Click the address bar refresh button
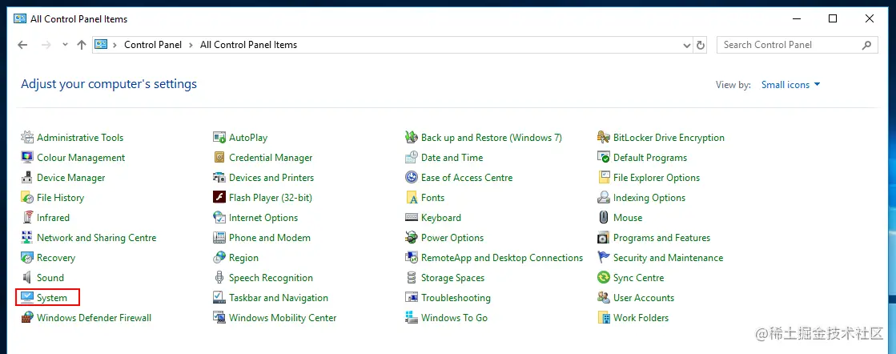Image resolution: width=896 pixels, height=354 pixels. 701,45
